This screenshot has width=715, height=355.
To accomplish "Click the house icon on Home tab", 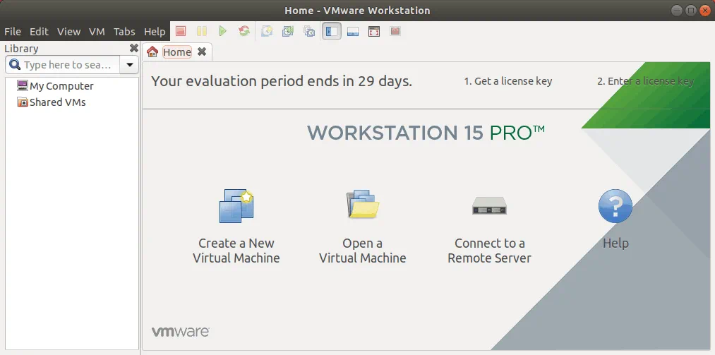I will tap(152, 52).
